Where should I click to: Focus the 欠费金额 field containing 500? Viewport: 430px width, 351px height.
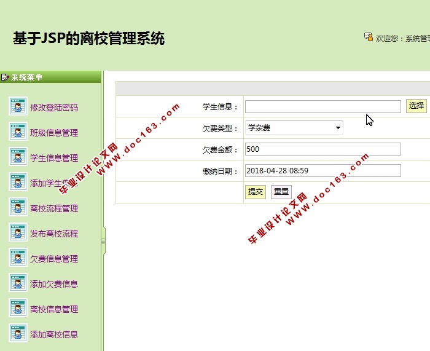click(322, 149)
